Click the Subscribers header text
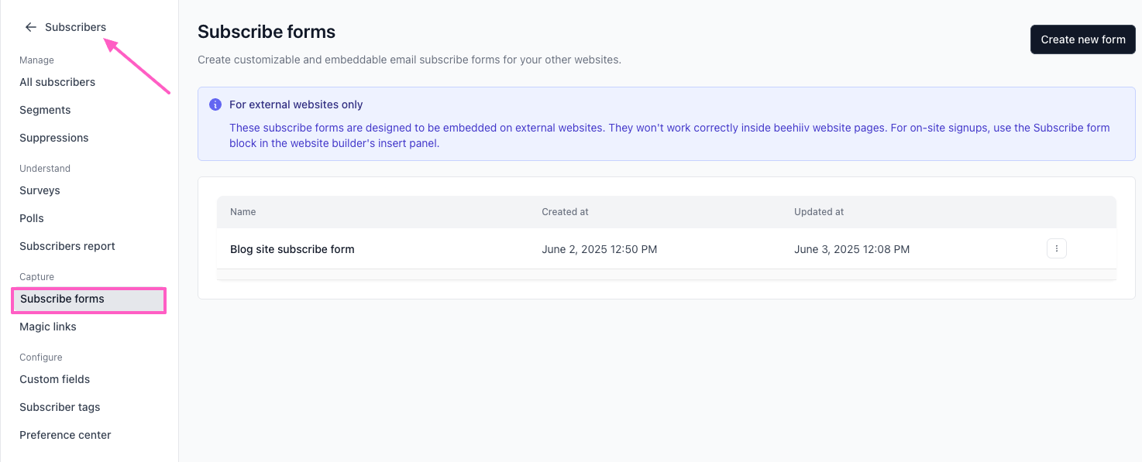 (x=75, y=27)
